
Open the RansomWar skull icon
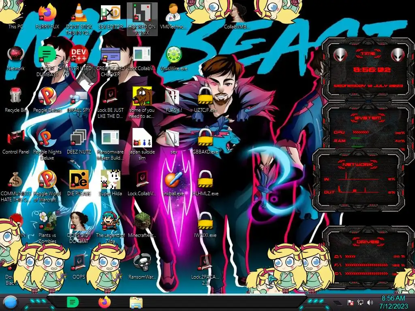142,266
